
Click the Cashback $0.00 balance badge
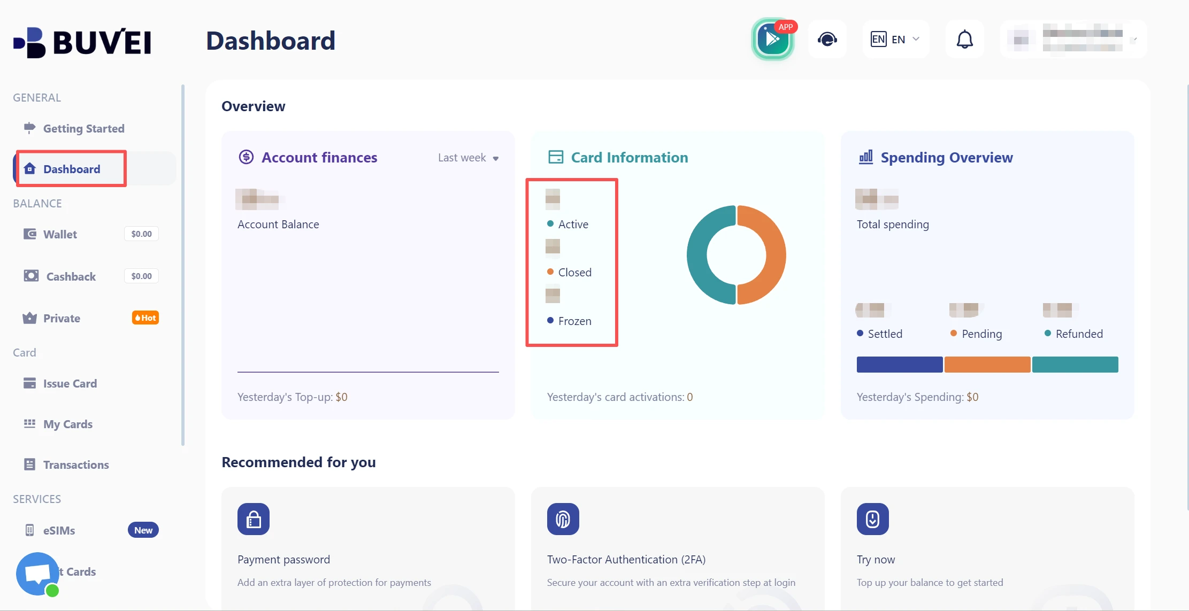[x=142, y=276]
